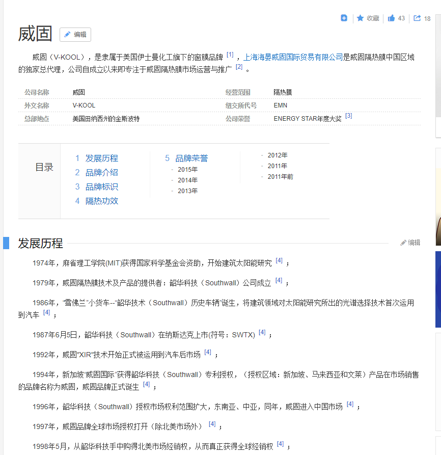Open reference [3] next to ENERGY STAR年度大奖
The height and width of the screenshot is (455, 441).
pyautogui.click(x=348, y=116)
